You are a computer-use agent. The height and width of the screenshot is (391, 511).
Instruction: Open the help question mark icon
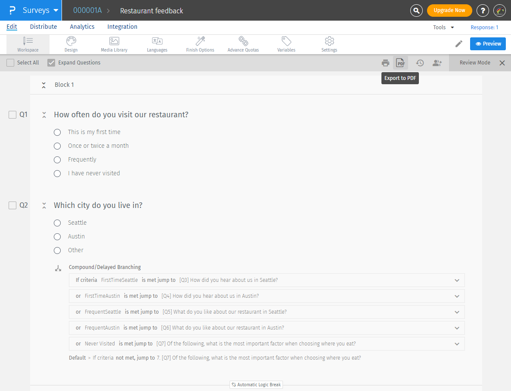point(483,10)
